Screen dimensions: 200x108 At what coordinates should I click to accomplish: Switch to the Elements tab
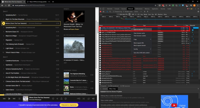pos(110,9)
